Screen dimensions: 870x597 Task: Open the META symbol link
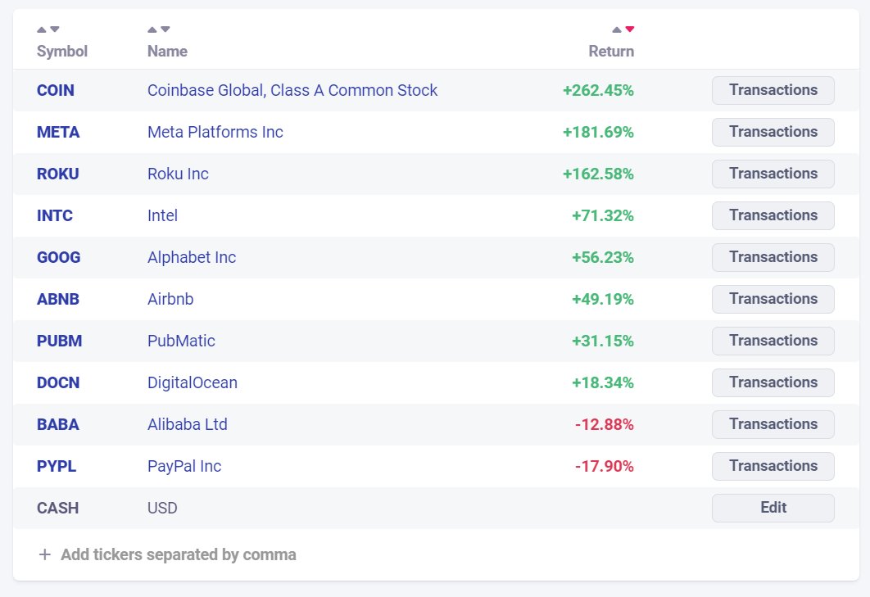tap(58, 132)
